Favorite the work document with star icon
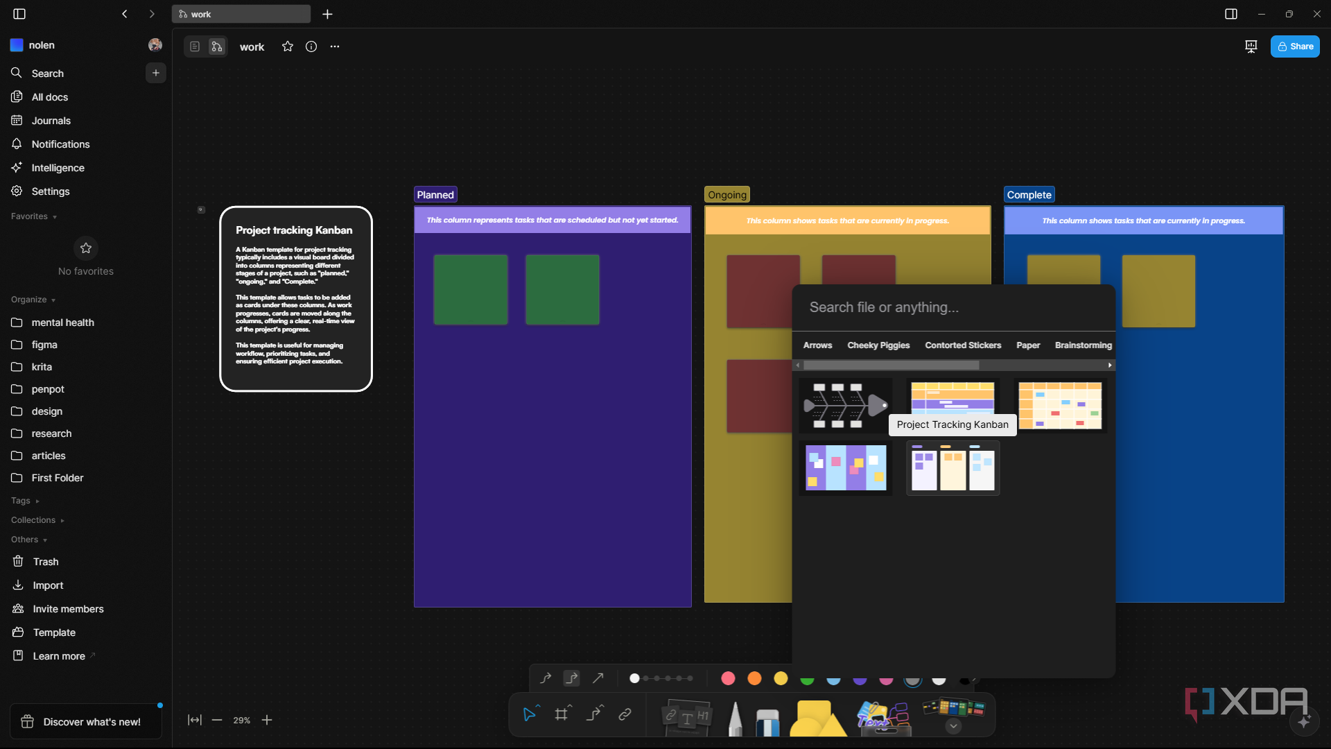This screenshot has width=1331, height=749. [x=288, y=46]
